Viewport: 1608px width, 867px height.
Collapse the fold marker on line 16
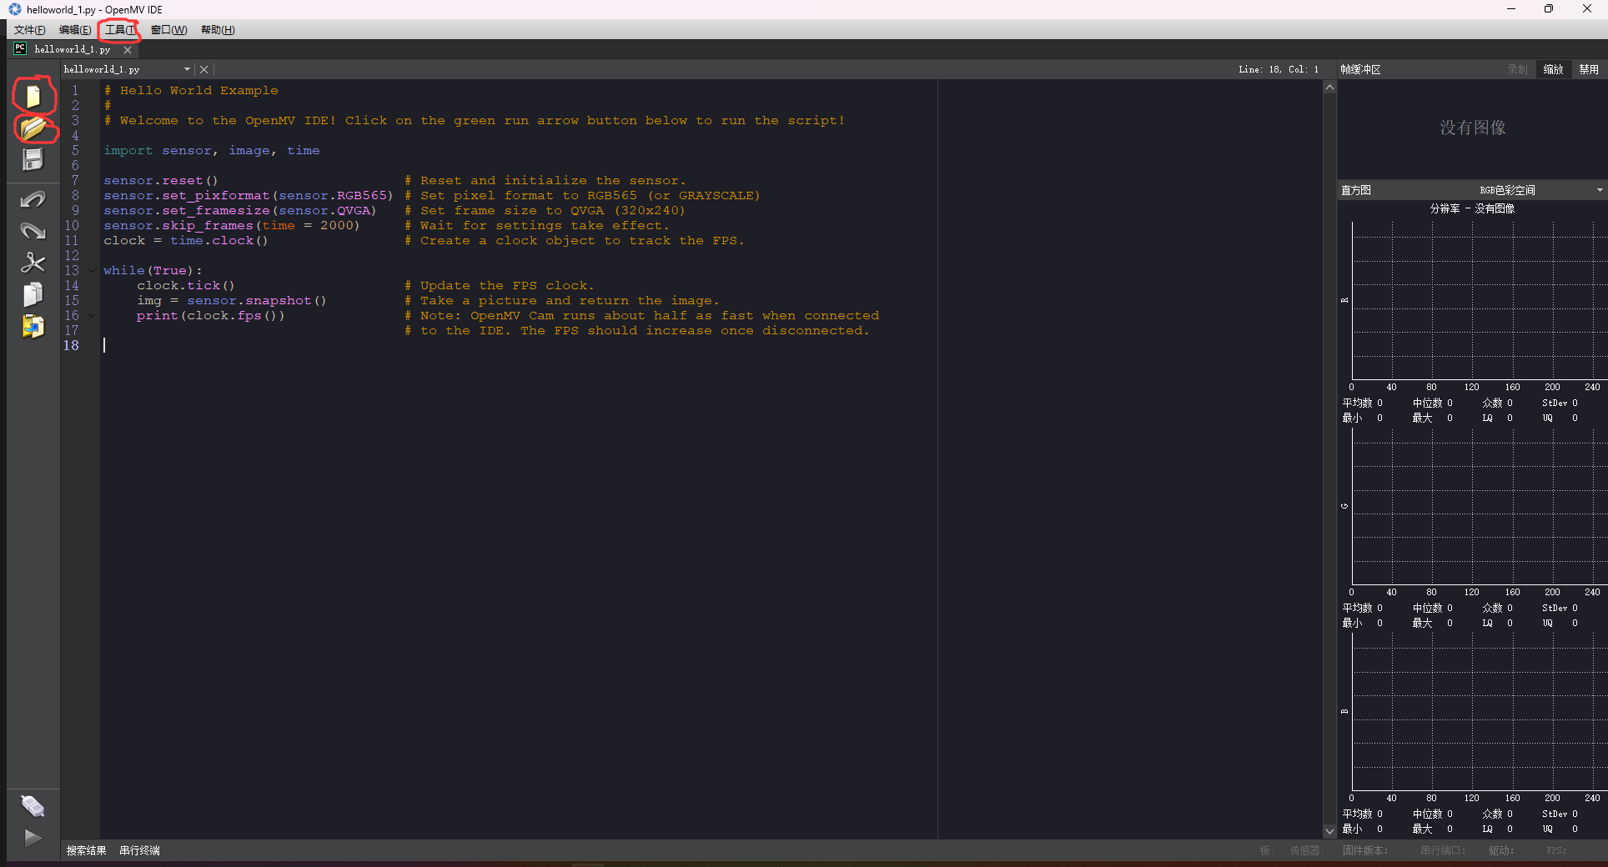coord(92,315)
